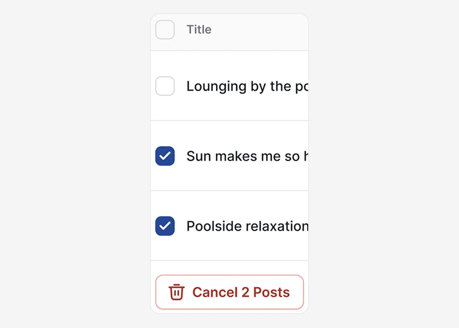Click the Title column header

click(199, 30)
